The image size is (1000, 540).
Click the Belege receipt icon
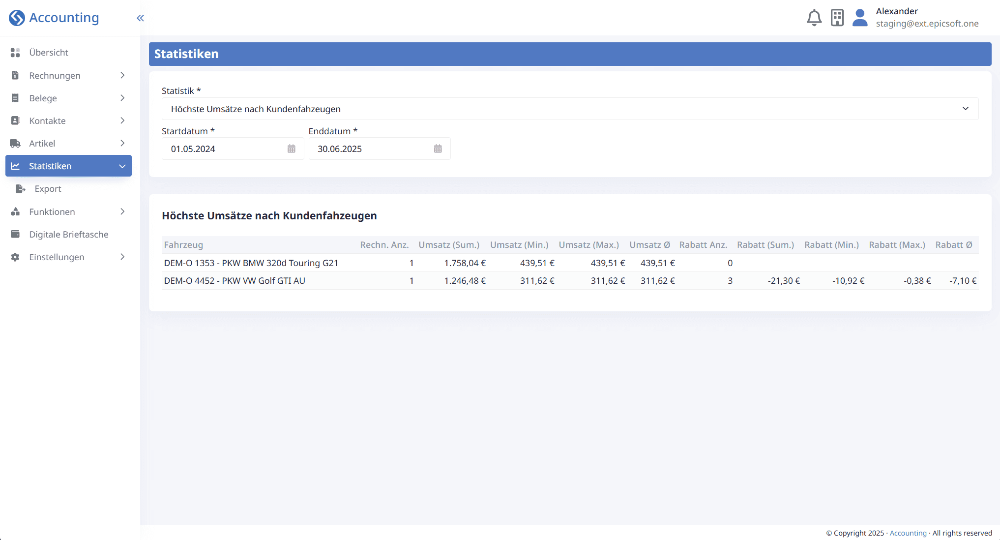[15, 98]
